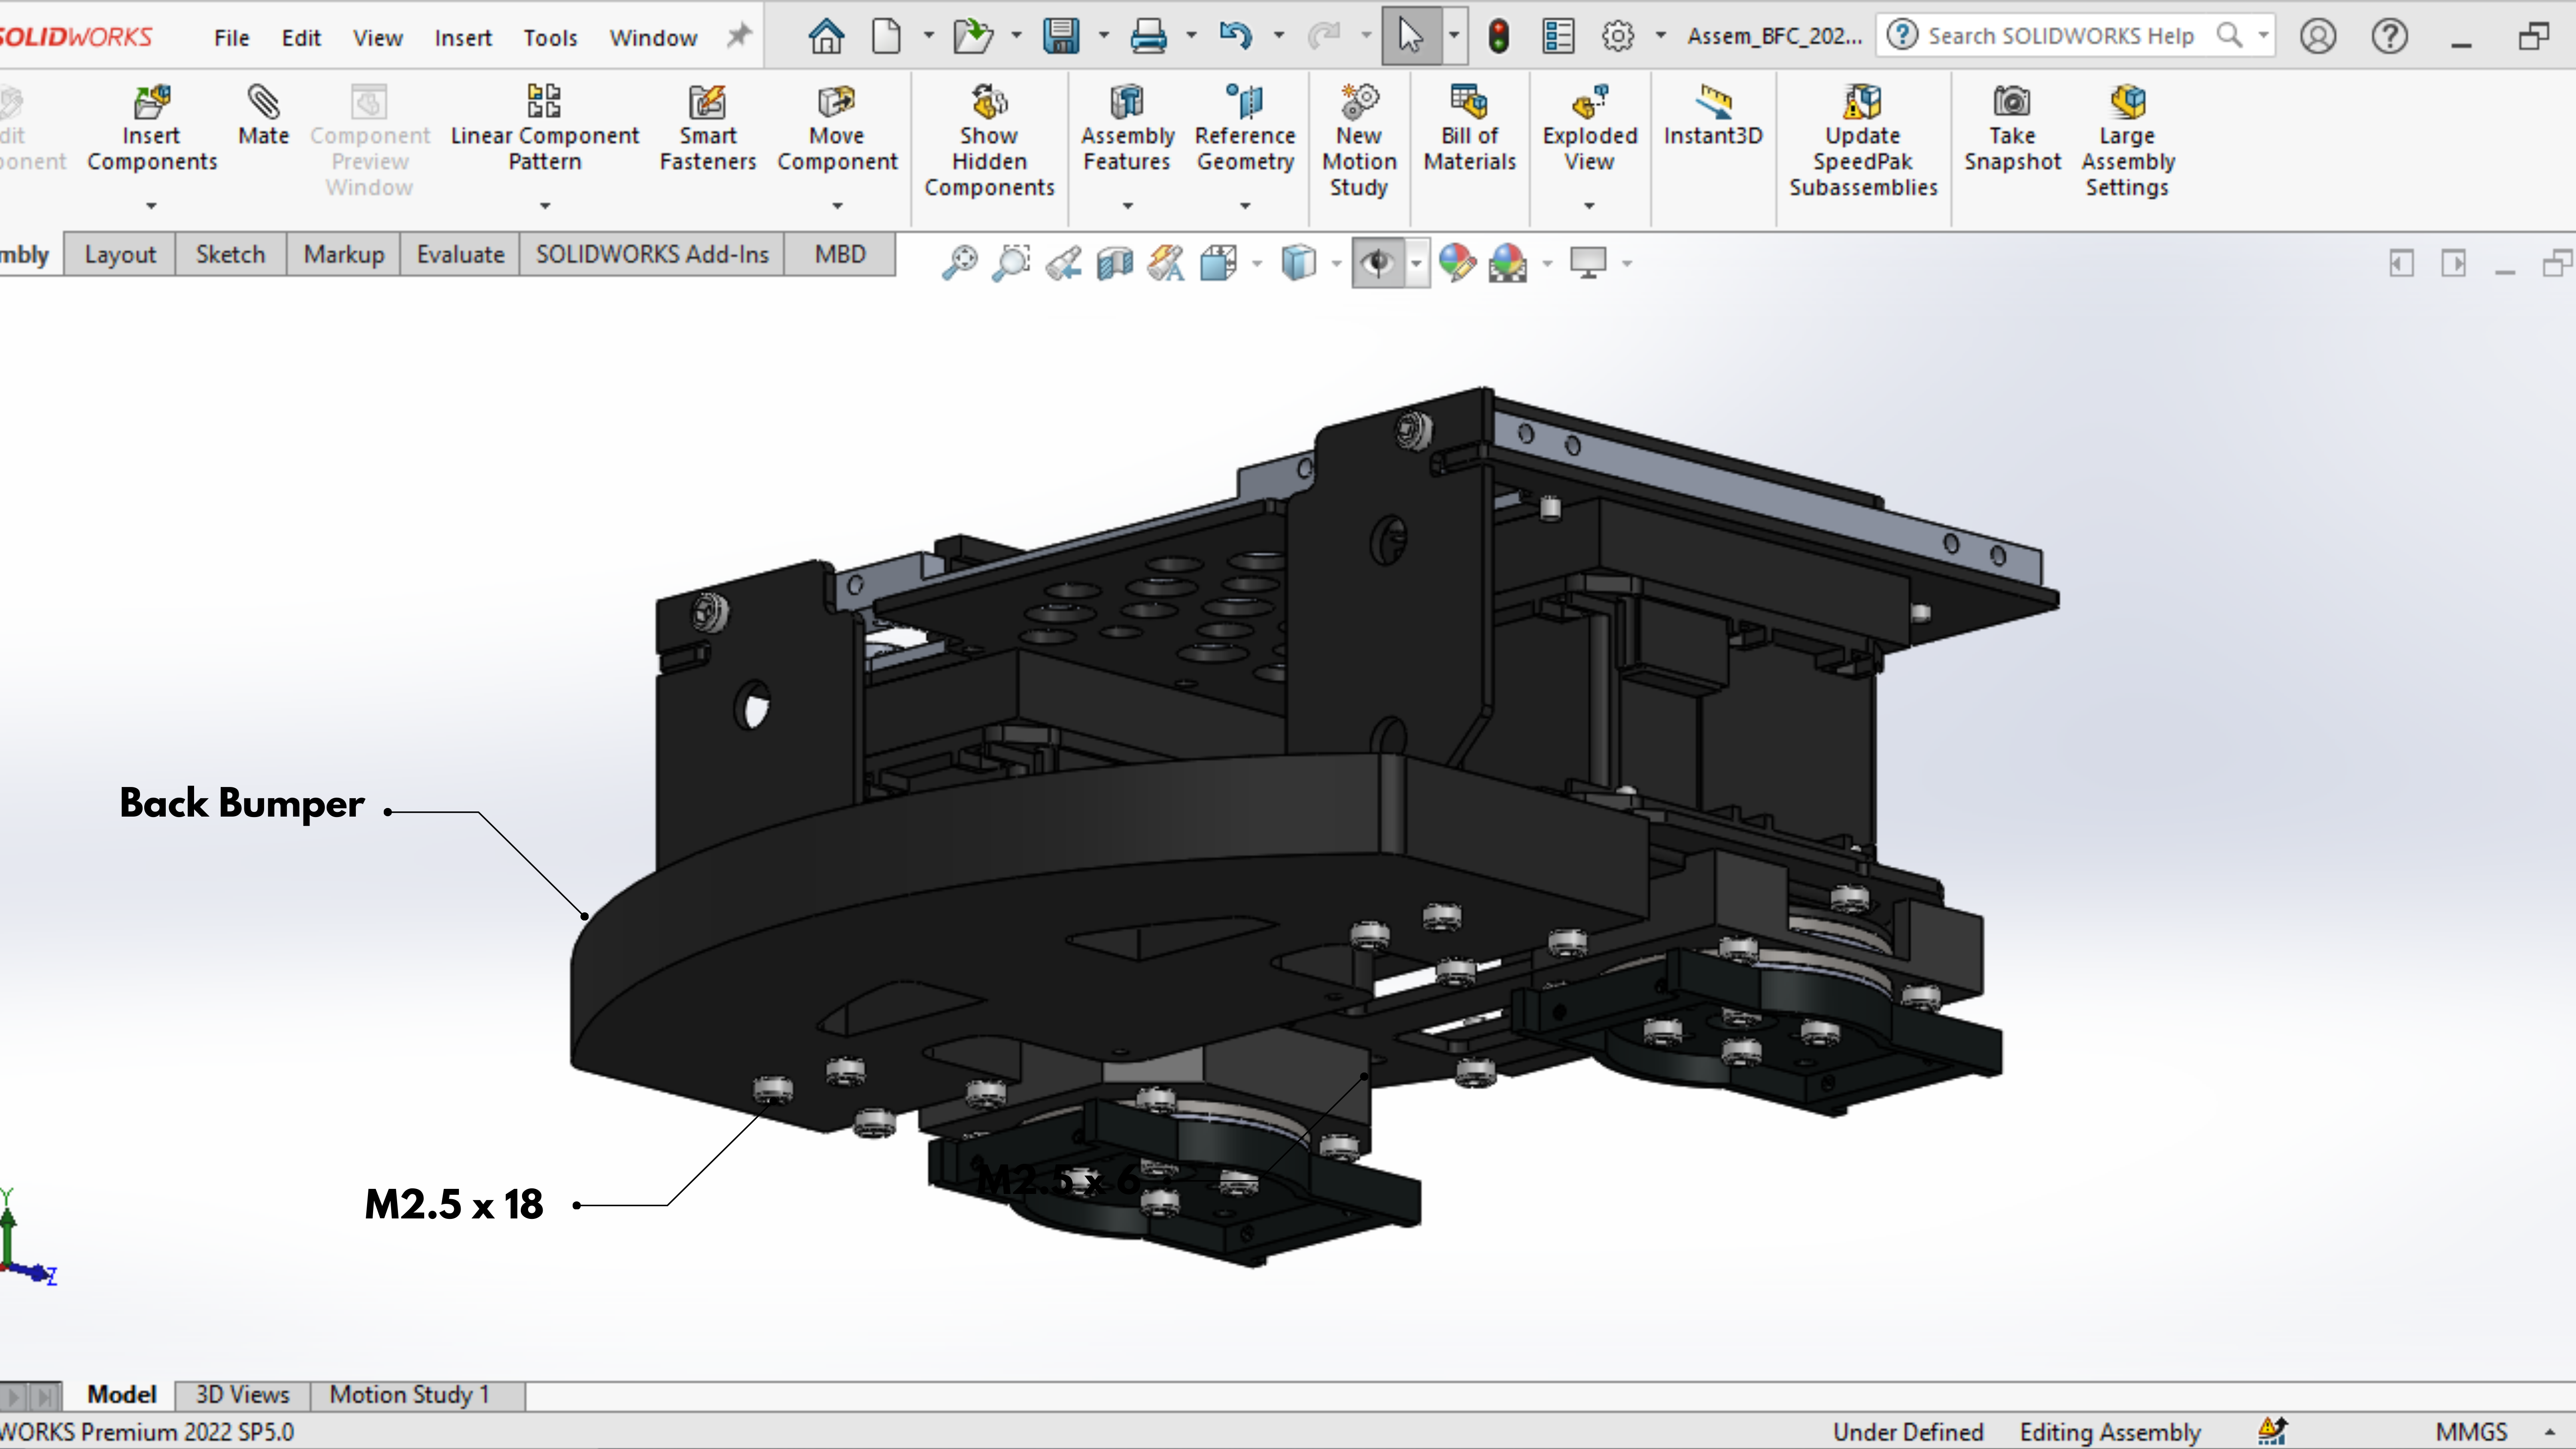The image size is (2576, 1449).
Task: Expand the Open file dropdown arrow
Action: click(1016, 36)
